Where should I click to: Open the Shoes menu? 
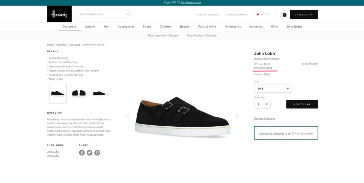(147, 27)
